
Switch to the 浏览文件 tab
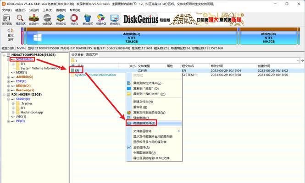point(92,54)
